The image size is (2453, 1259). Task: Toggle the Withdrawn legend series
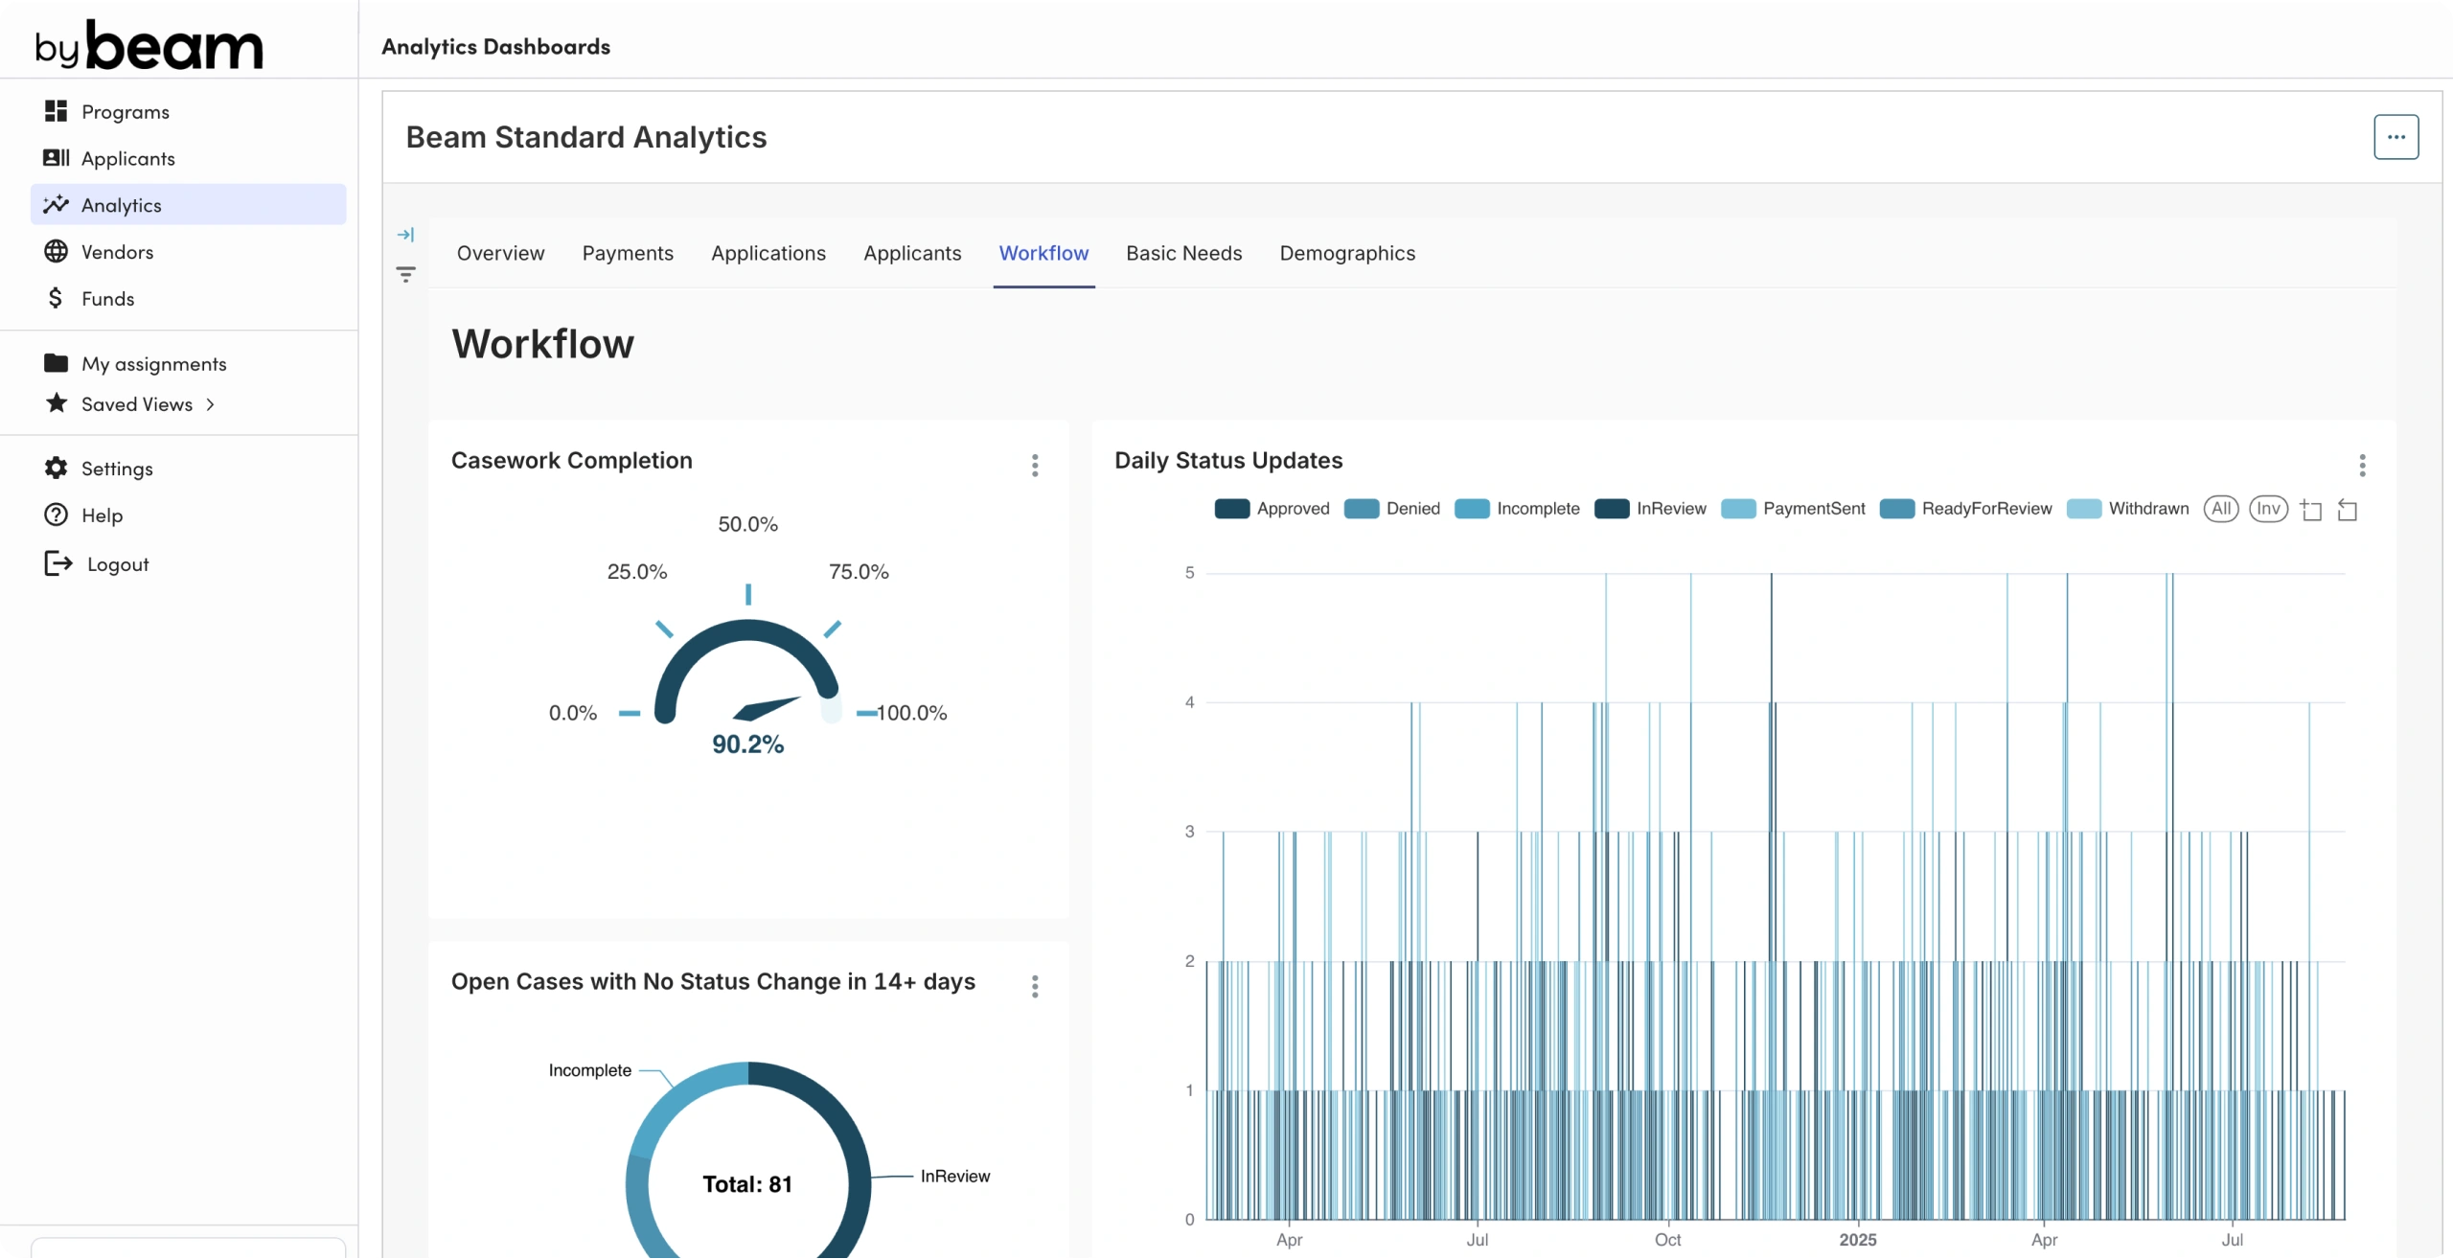[2127, 509]
